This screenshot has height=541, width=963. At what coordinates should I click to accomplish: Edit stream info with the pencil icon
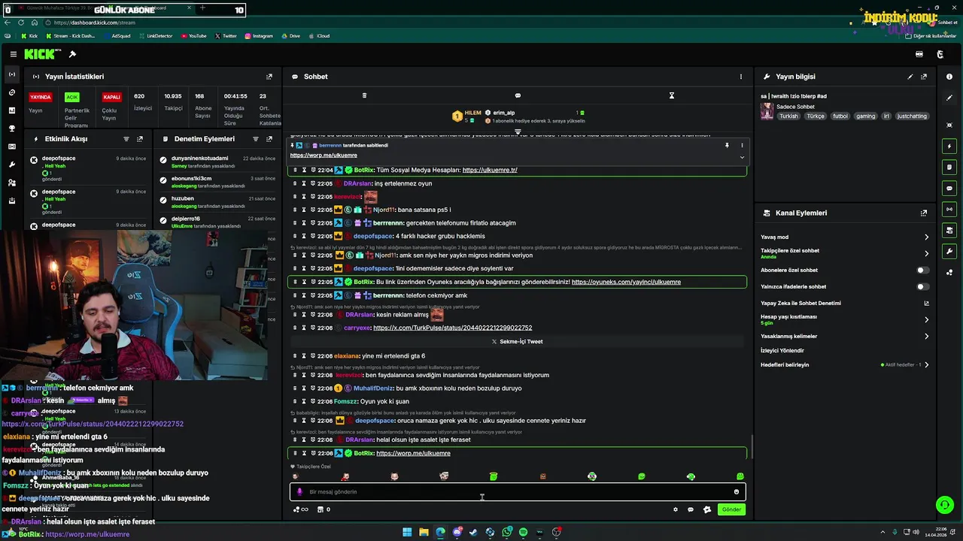(x=910, y=77)
